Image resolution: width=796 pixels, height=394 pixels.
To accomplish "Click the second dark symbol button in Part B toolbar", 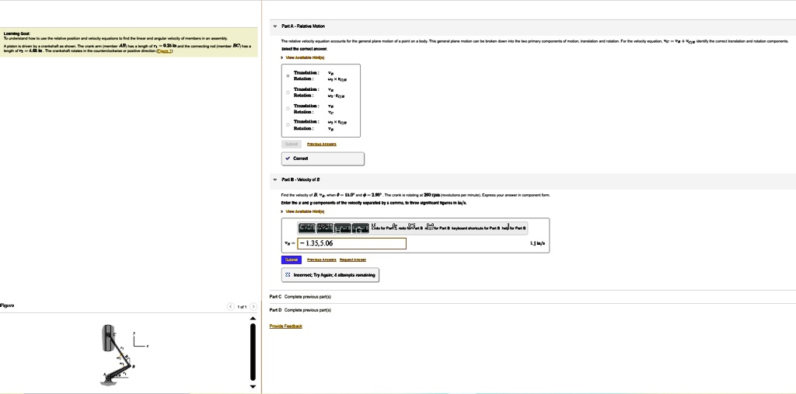I will click(325, 228).
